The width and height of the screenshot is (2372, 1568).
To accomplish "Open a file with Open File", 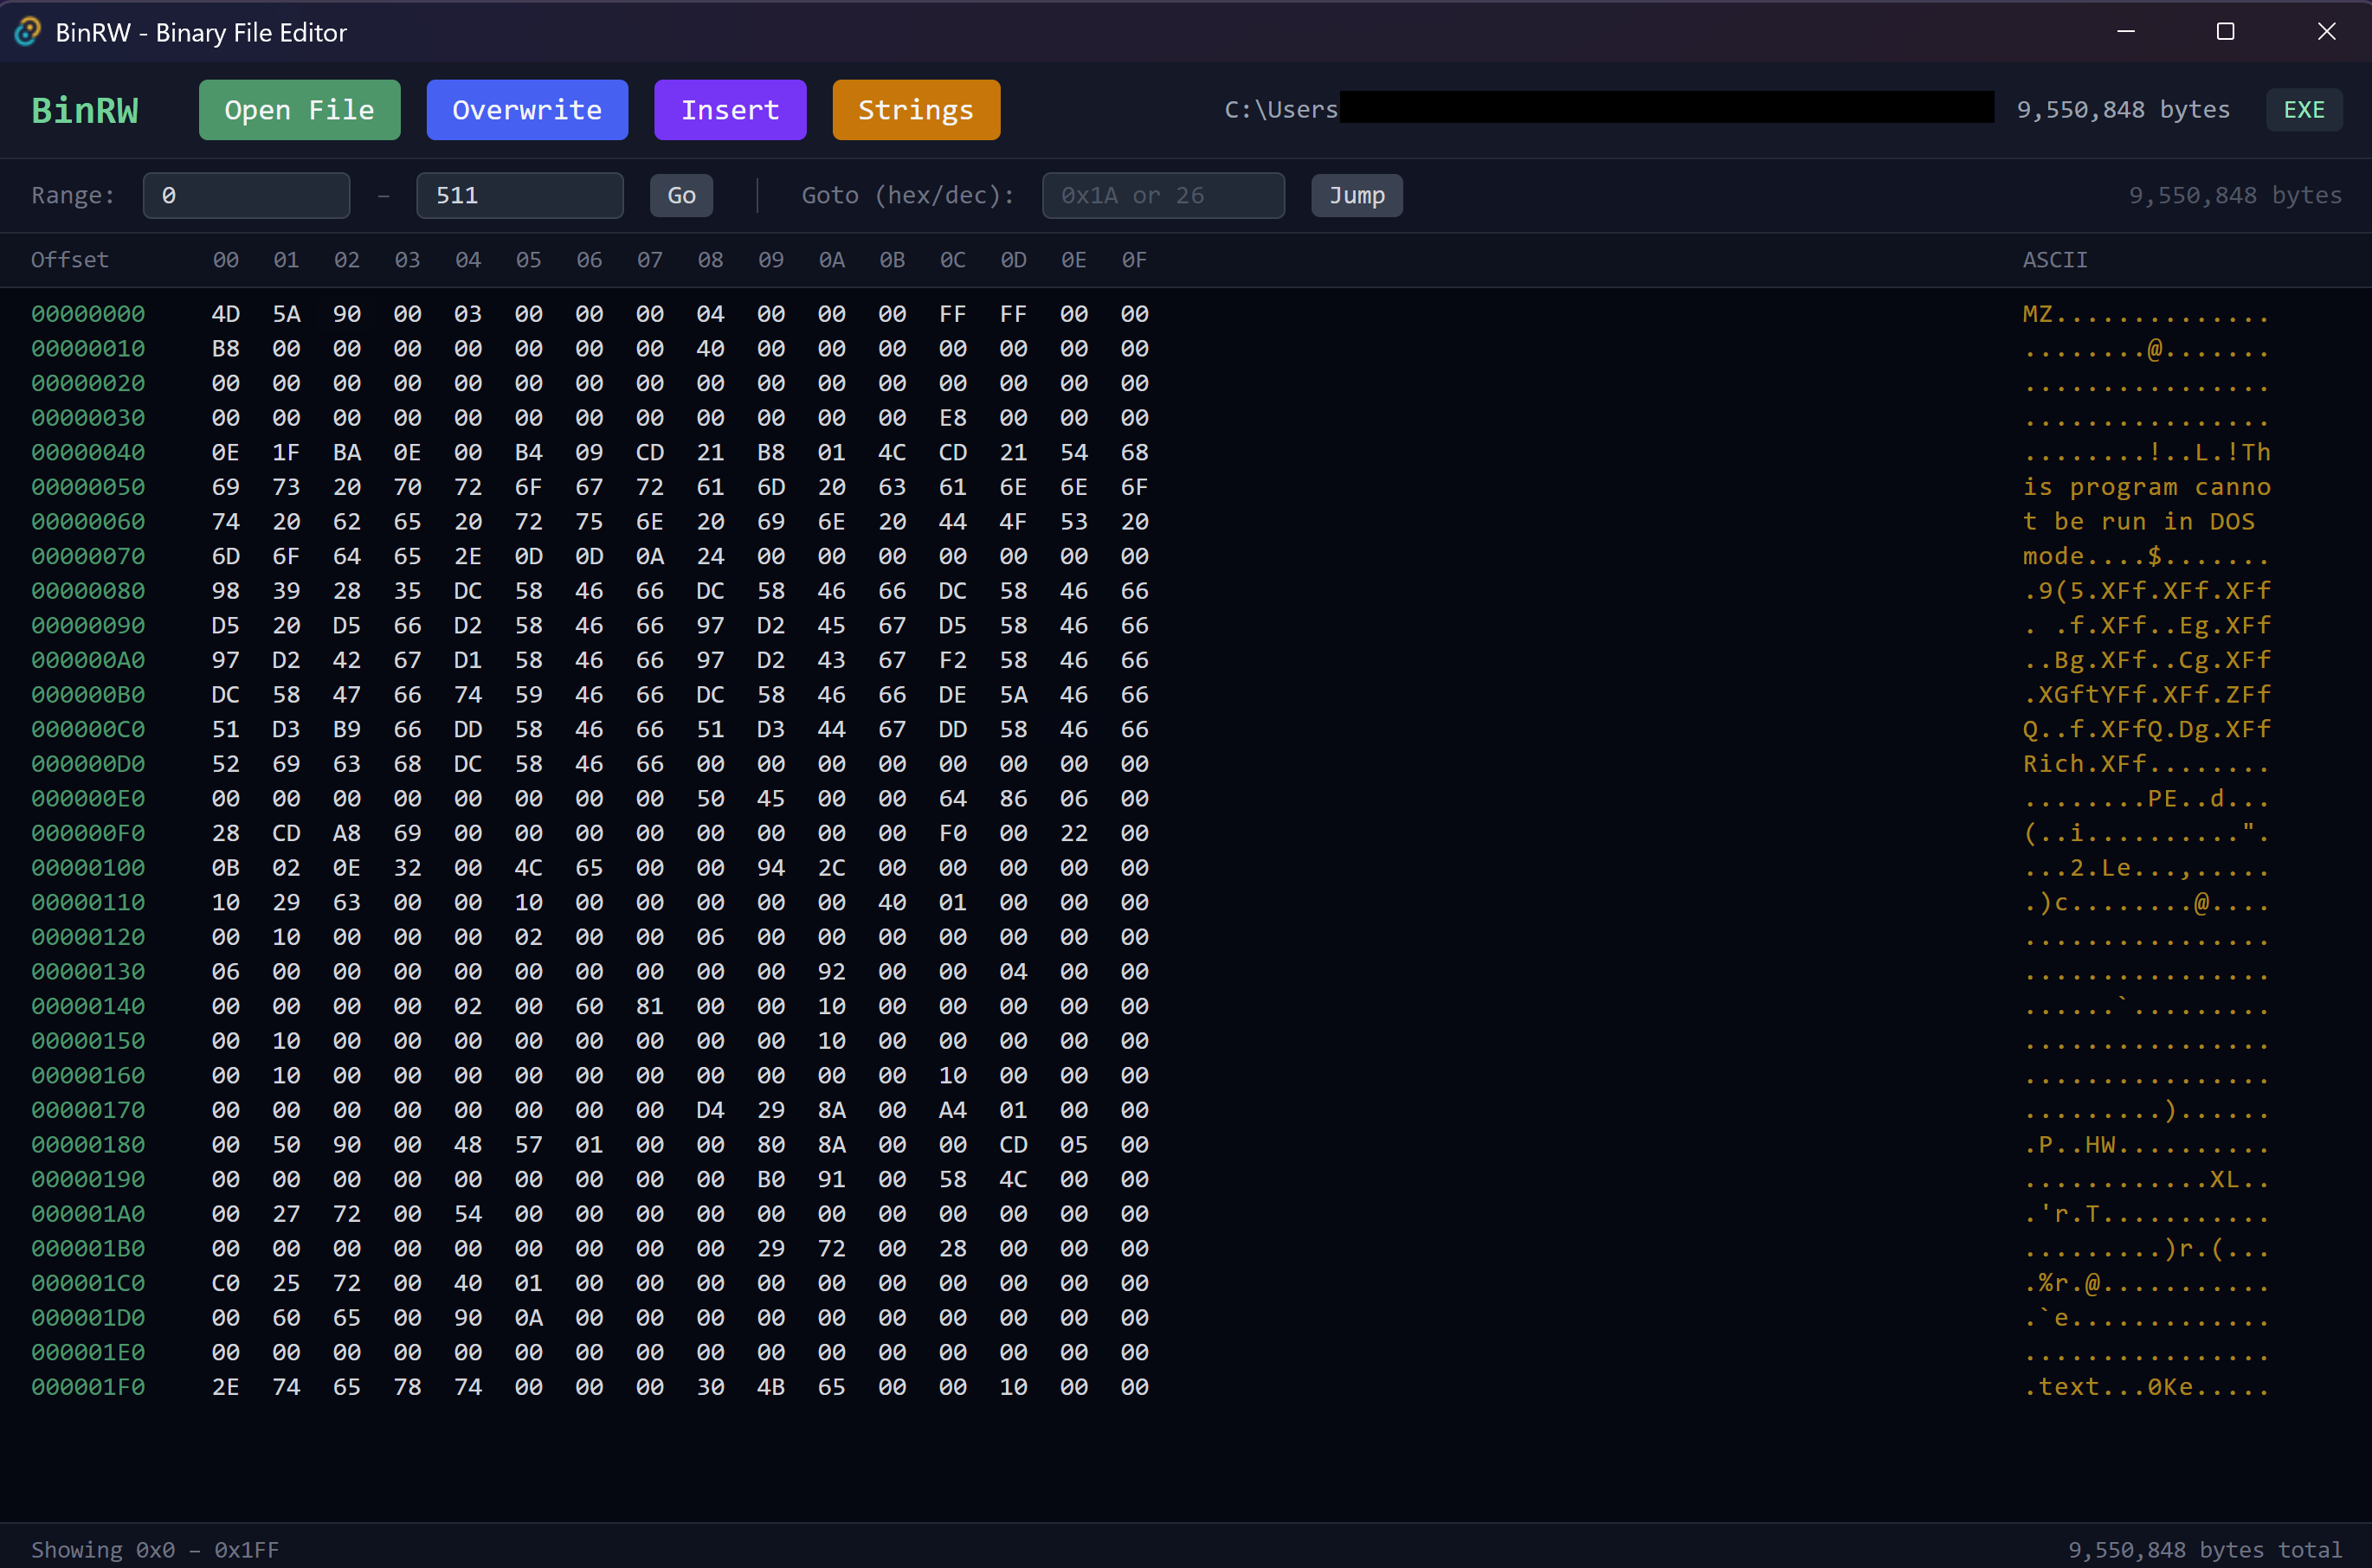I will click(x=300, y=109).
